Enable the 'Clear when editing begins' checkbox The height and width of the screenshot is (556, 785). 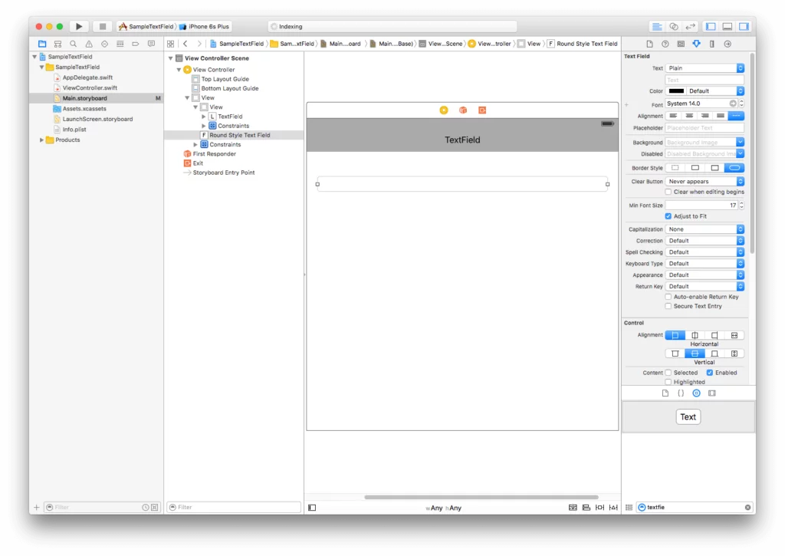point(668,192)
